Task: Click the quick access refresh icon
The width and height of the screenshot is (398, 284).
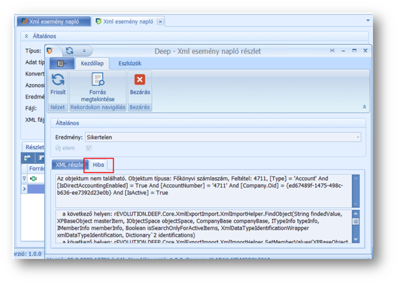Action: pyautogui.click(x=70, y=51)
